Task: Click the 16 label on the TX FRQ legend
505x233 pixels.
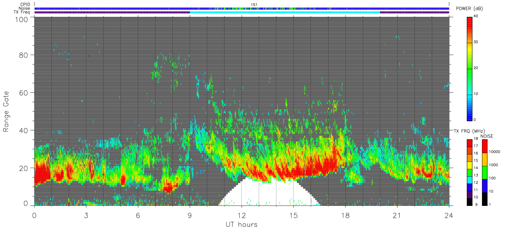Action: (476, 153)
